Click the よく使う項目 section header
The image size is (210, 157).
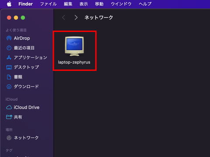[16, 30]
